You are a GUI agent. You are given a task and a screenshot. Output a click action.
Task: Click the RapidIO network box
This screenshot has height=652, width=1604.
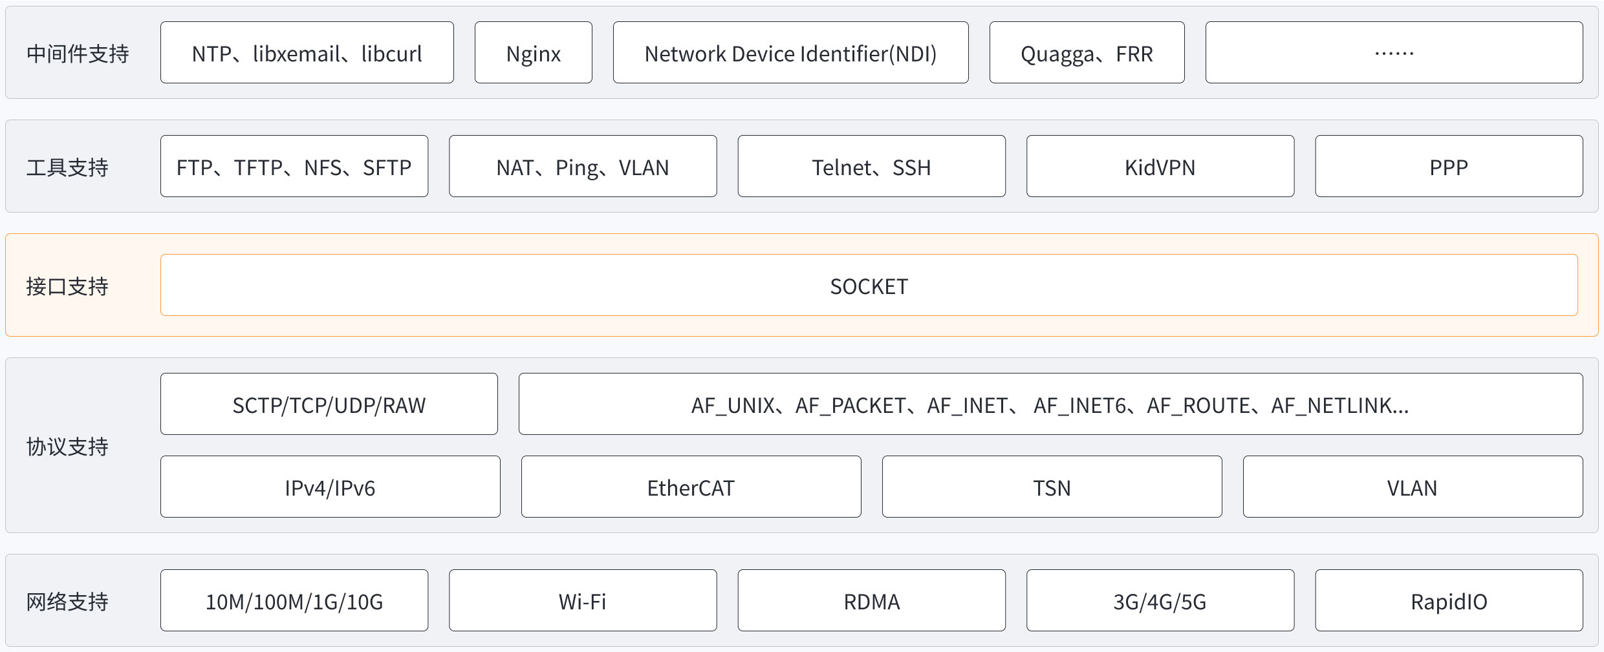point(1449,601)
